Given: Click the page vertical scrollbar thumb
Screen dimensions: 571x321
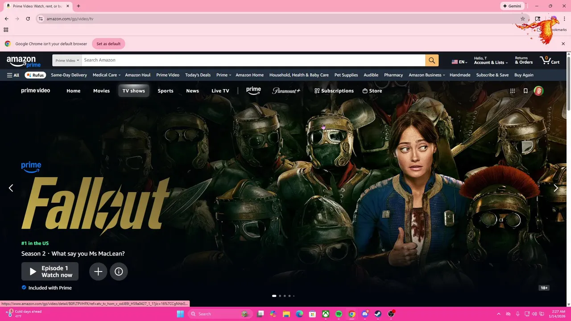Looking at the screenshot, I should [x=568, y=84].
